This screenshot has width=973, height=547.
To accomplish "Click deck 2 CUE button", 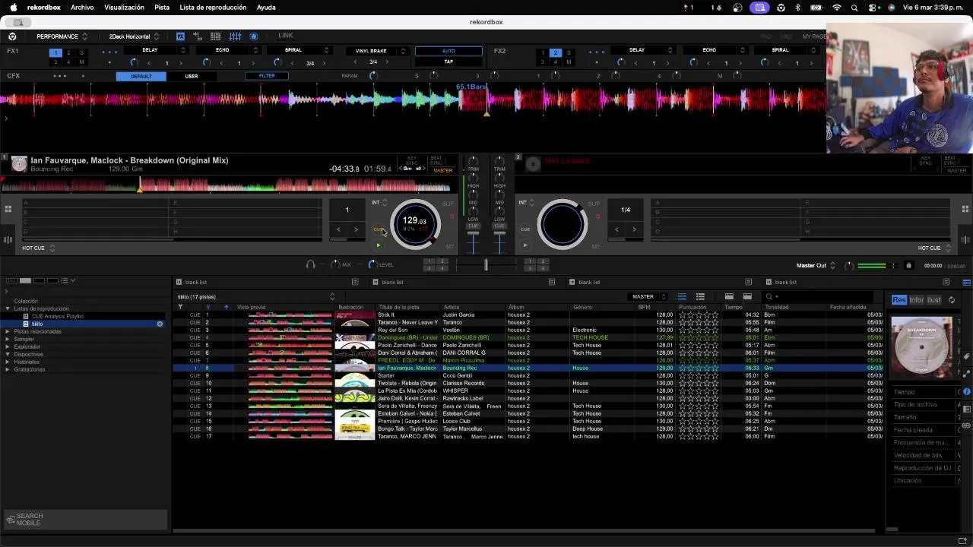I will coord(525,229).
